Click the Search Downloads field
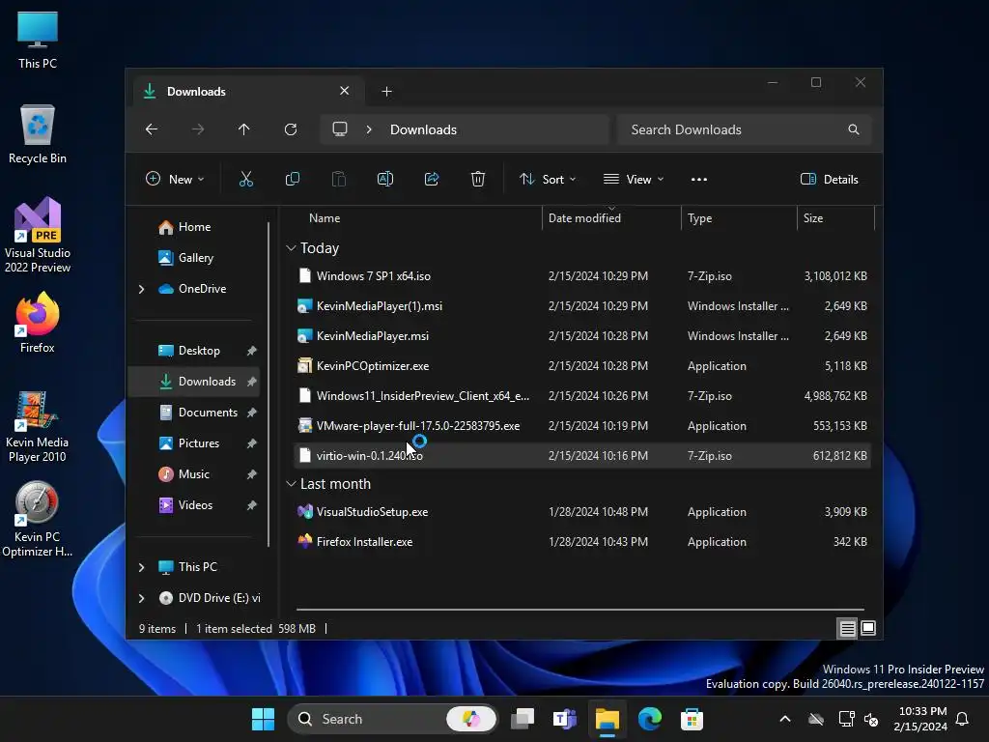989x742 pixels. (745, 129)
